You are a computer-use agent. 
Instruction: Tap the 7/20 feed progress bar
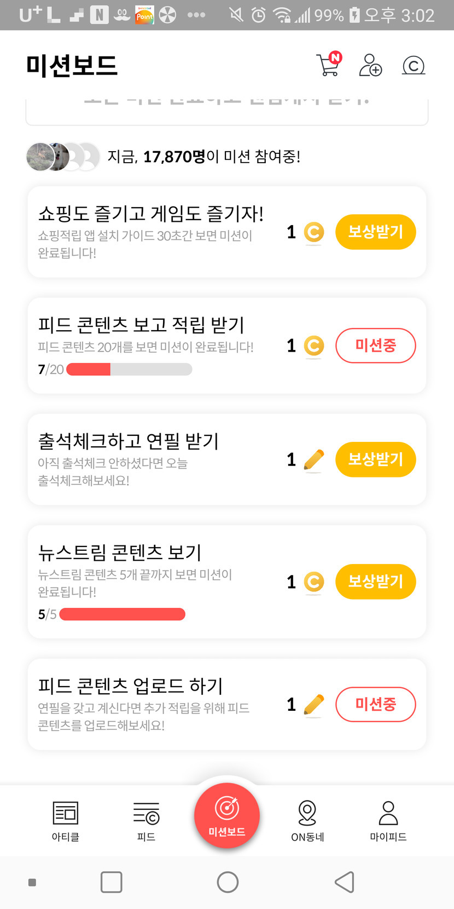129,370
